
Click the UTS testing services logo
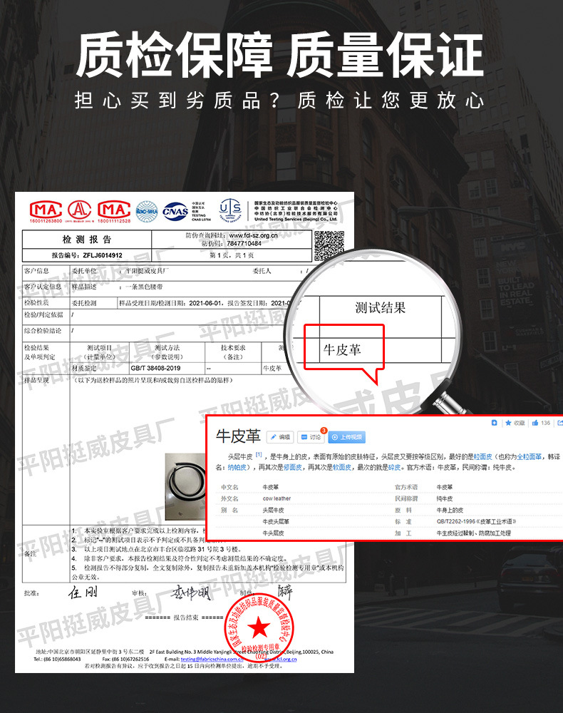click(x=230, y=210)
